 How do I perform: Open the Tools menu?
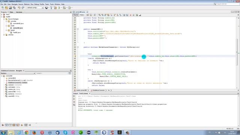coord(52,4)
